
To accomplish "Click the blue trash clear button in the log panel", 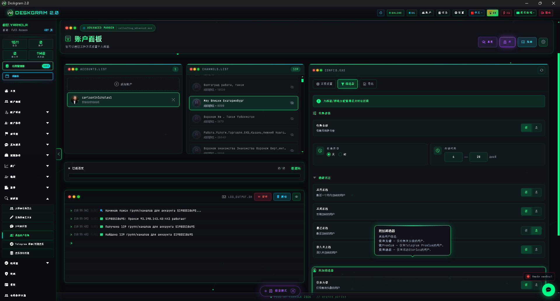I will coord(282,197).
